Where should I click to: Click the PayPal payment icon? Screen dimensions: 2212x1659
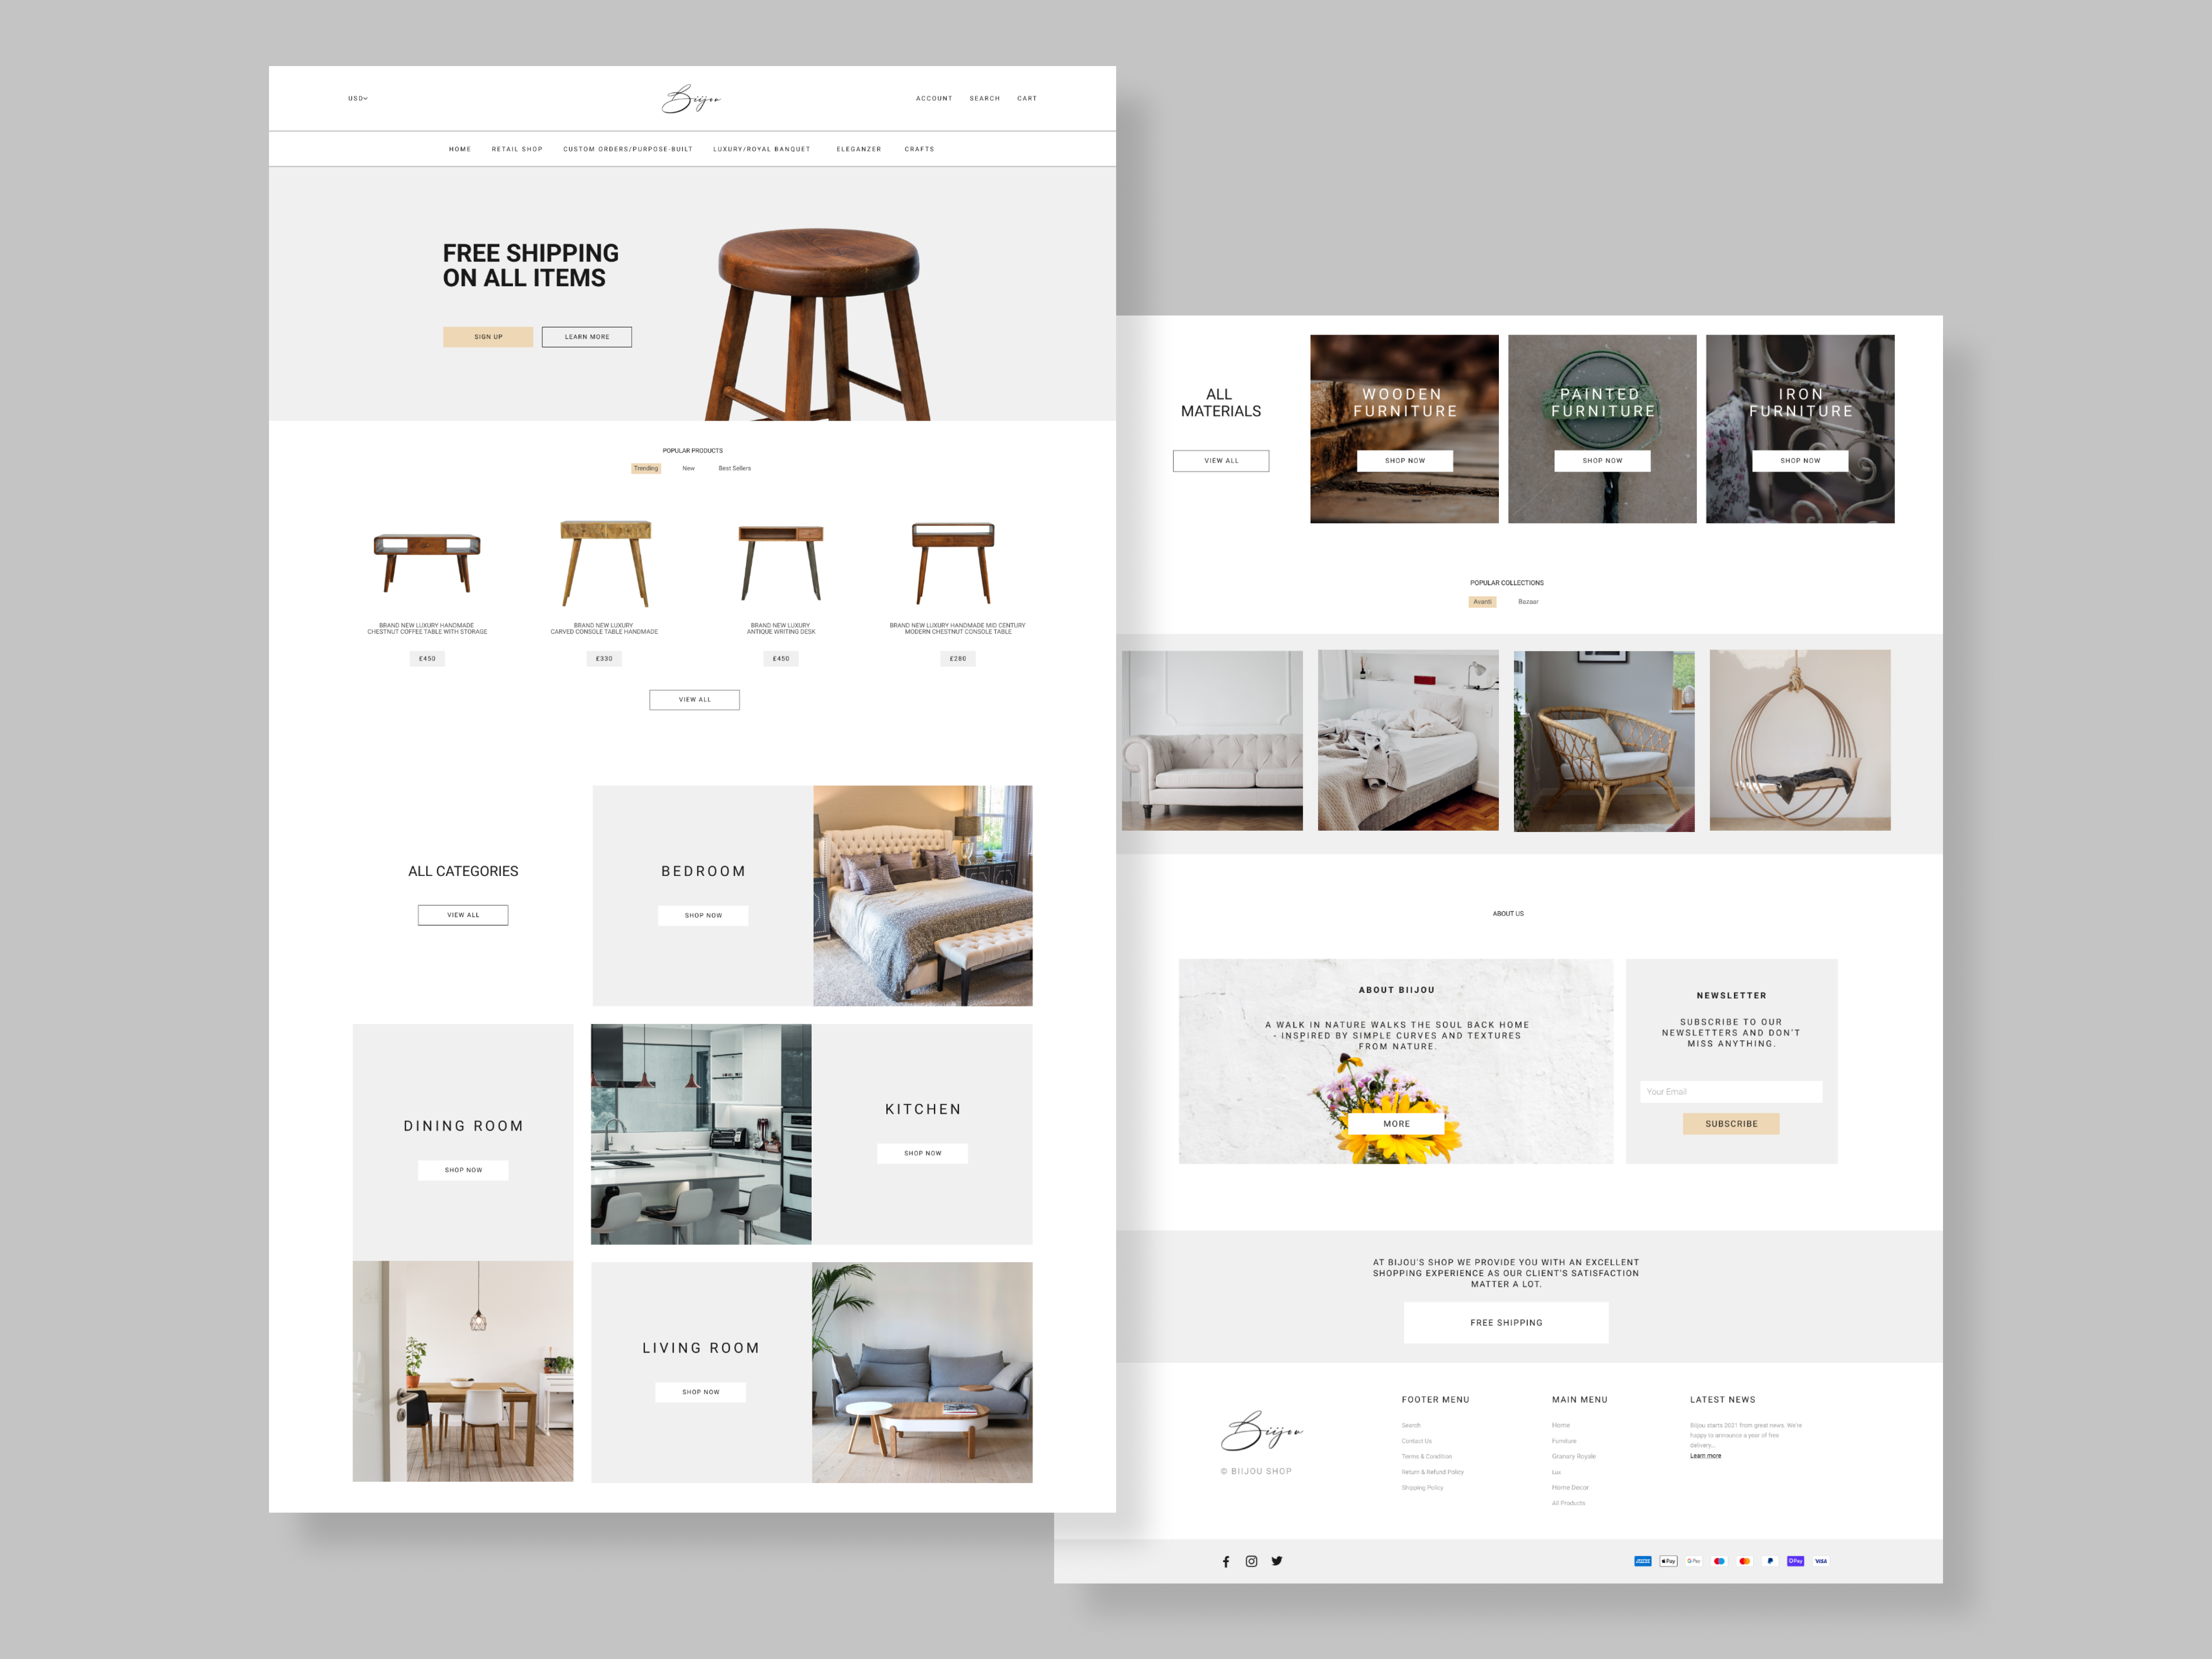point(1770,1561)
